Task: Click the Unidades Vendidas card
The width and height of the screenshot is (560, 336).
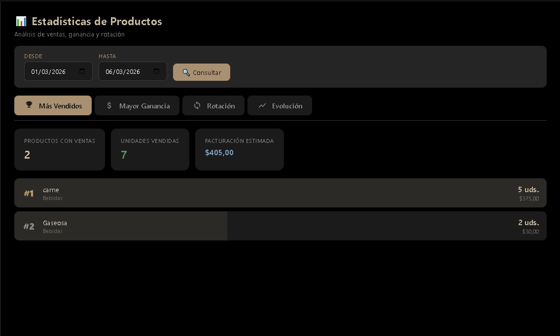Action: 150,149
